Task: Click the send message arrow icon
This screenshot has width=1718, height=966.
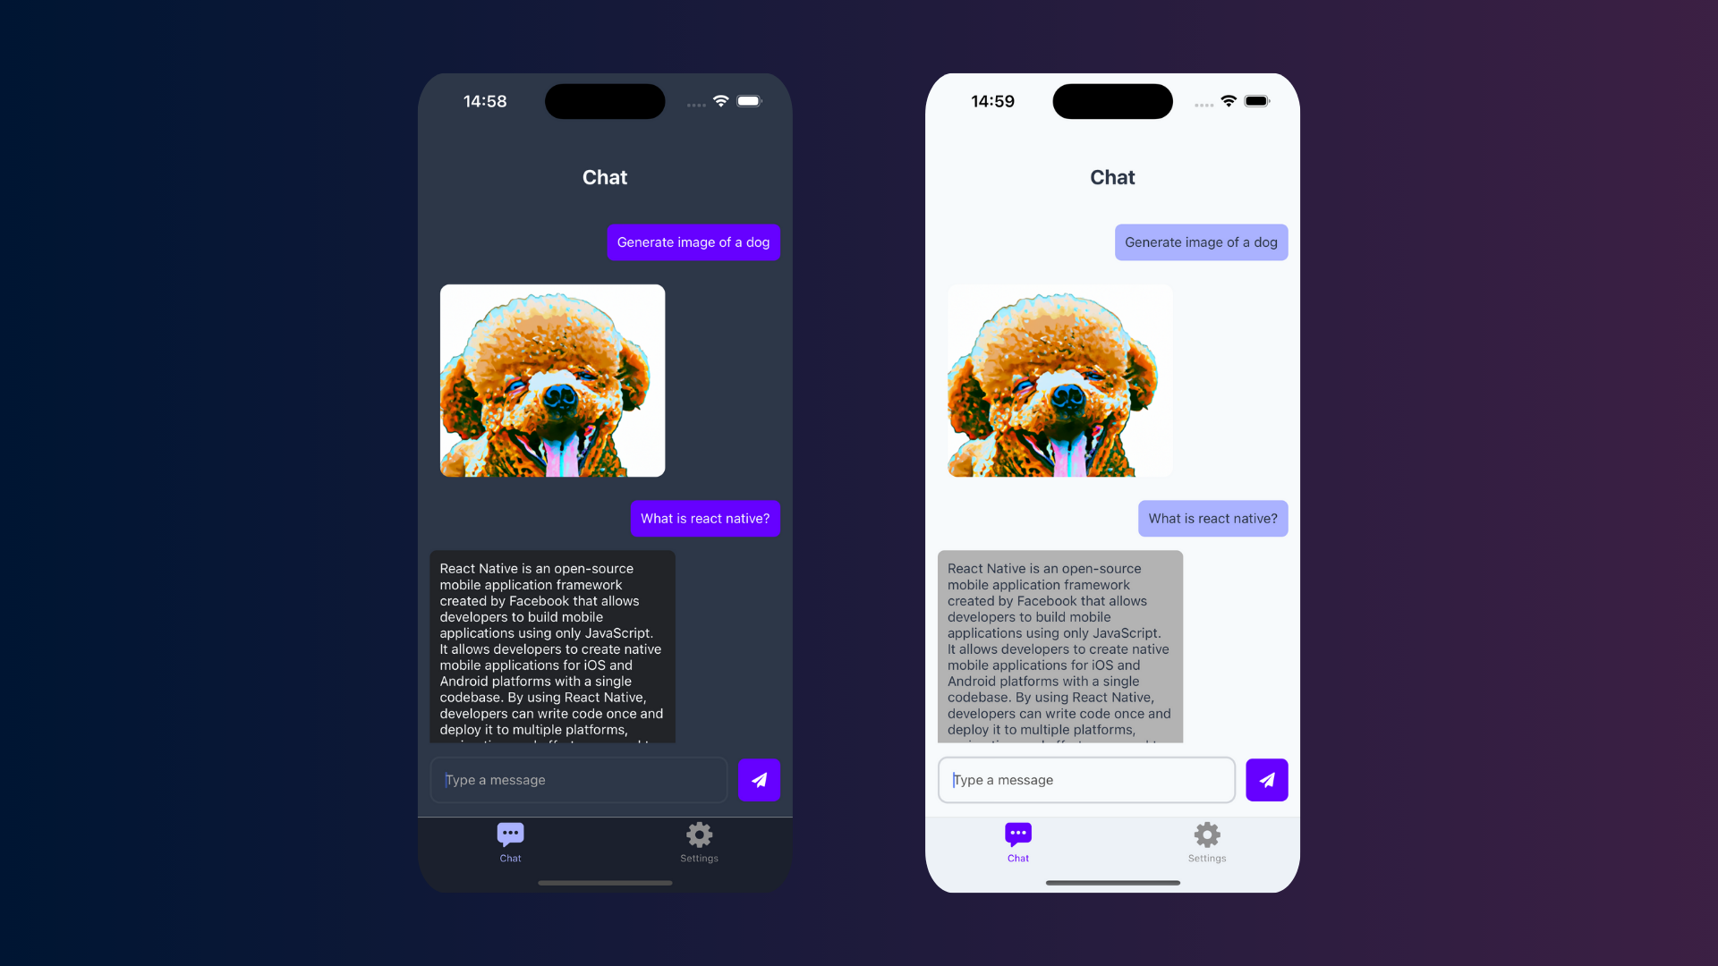Action: (x=759, y=780)
